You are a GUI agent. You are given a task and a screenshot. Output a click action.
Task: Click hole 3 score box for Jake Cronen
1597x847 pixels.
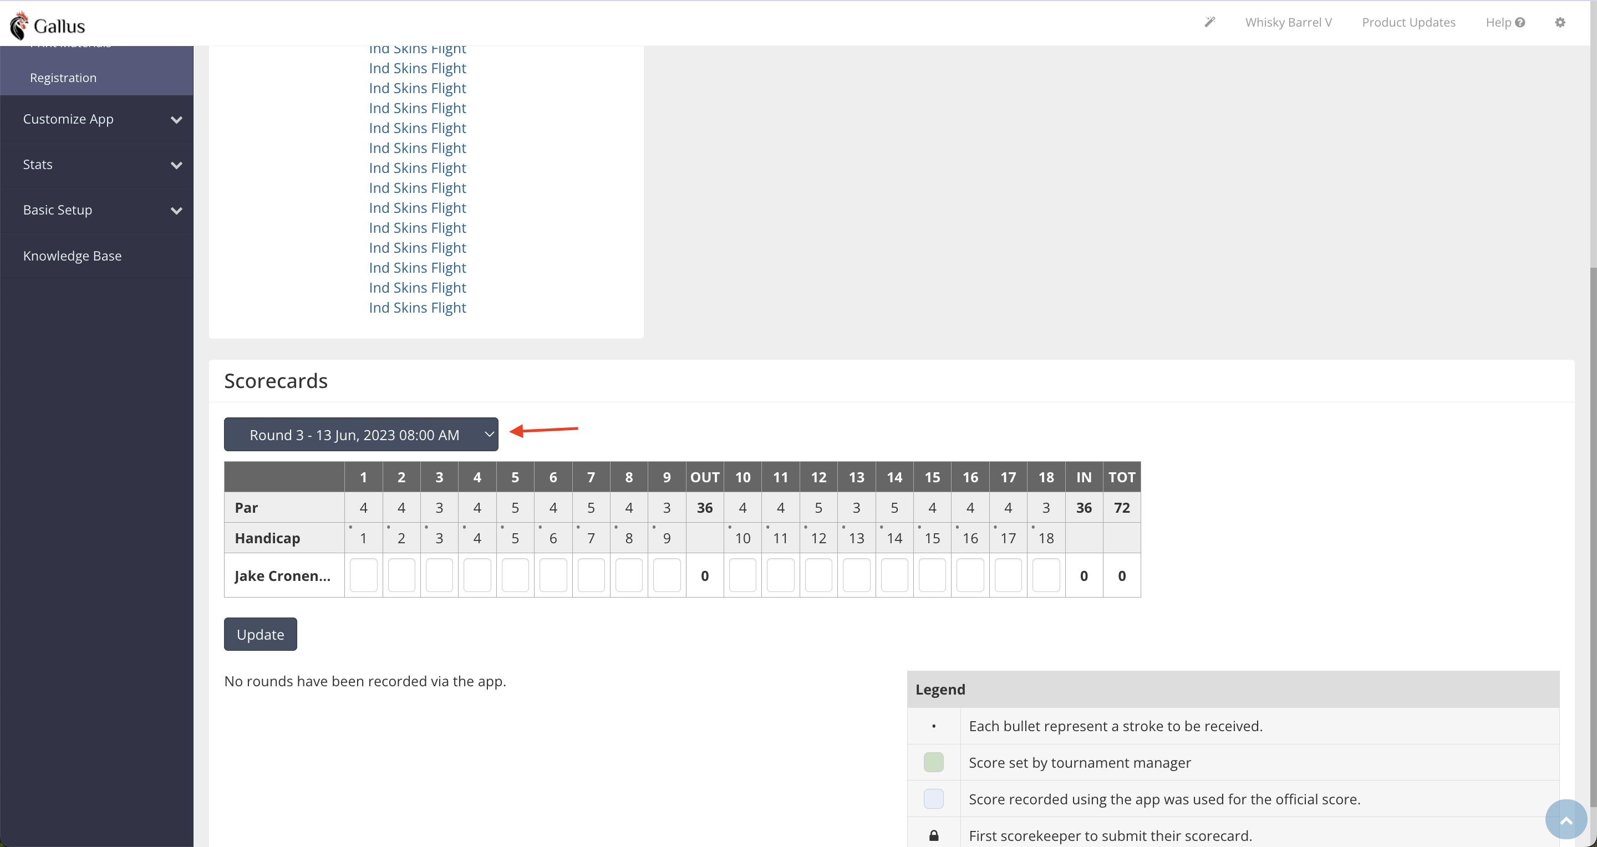(x=439, y=575)
